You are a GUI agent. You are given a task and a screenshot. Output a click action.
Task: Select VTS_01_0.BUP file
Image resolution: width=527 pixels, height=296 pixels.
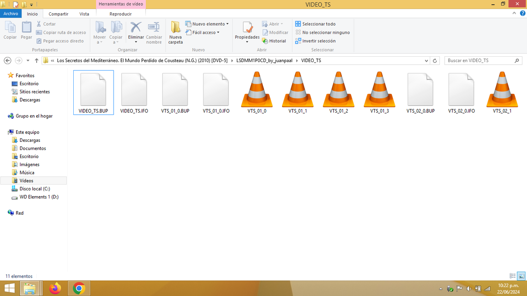[x=175, y=92]
